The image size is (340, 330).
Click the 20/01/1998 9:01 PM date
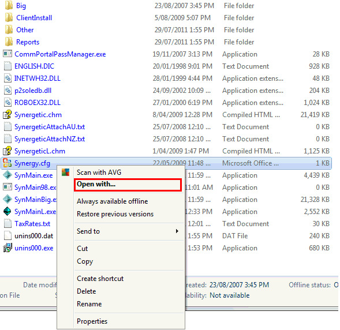pos(182,66)
